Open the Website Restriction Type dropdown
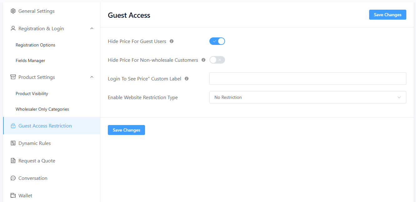416x202 pixels. point(308,97)
